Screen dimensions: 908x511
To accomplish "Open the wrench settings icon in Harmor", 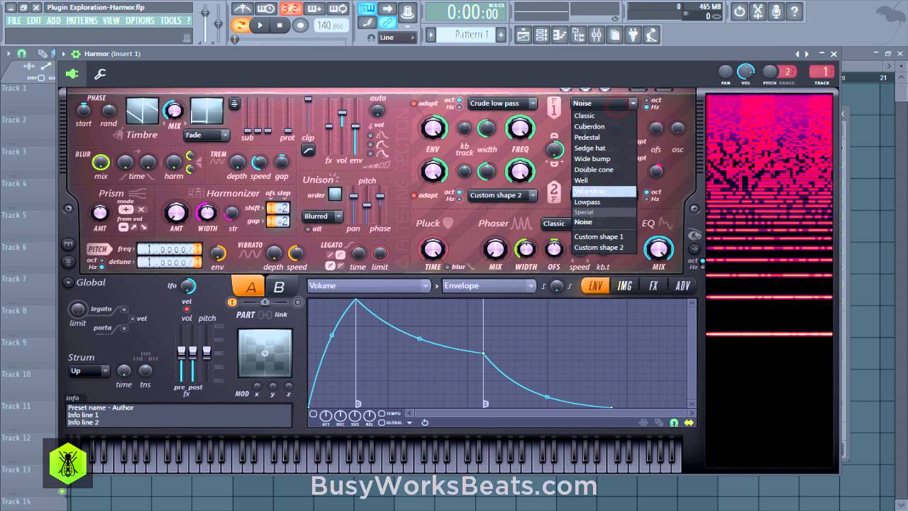I will tap(100, 73).
